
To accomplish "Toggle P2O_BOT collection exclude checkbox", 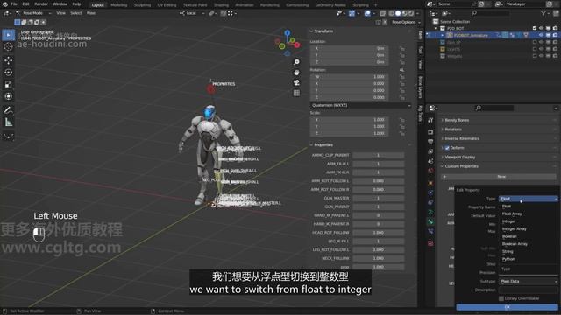I will click(x=535, y=28).
